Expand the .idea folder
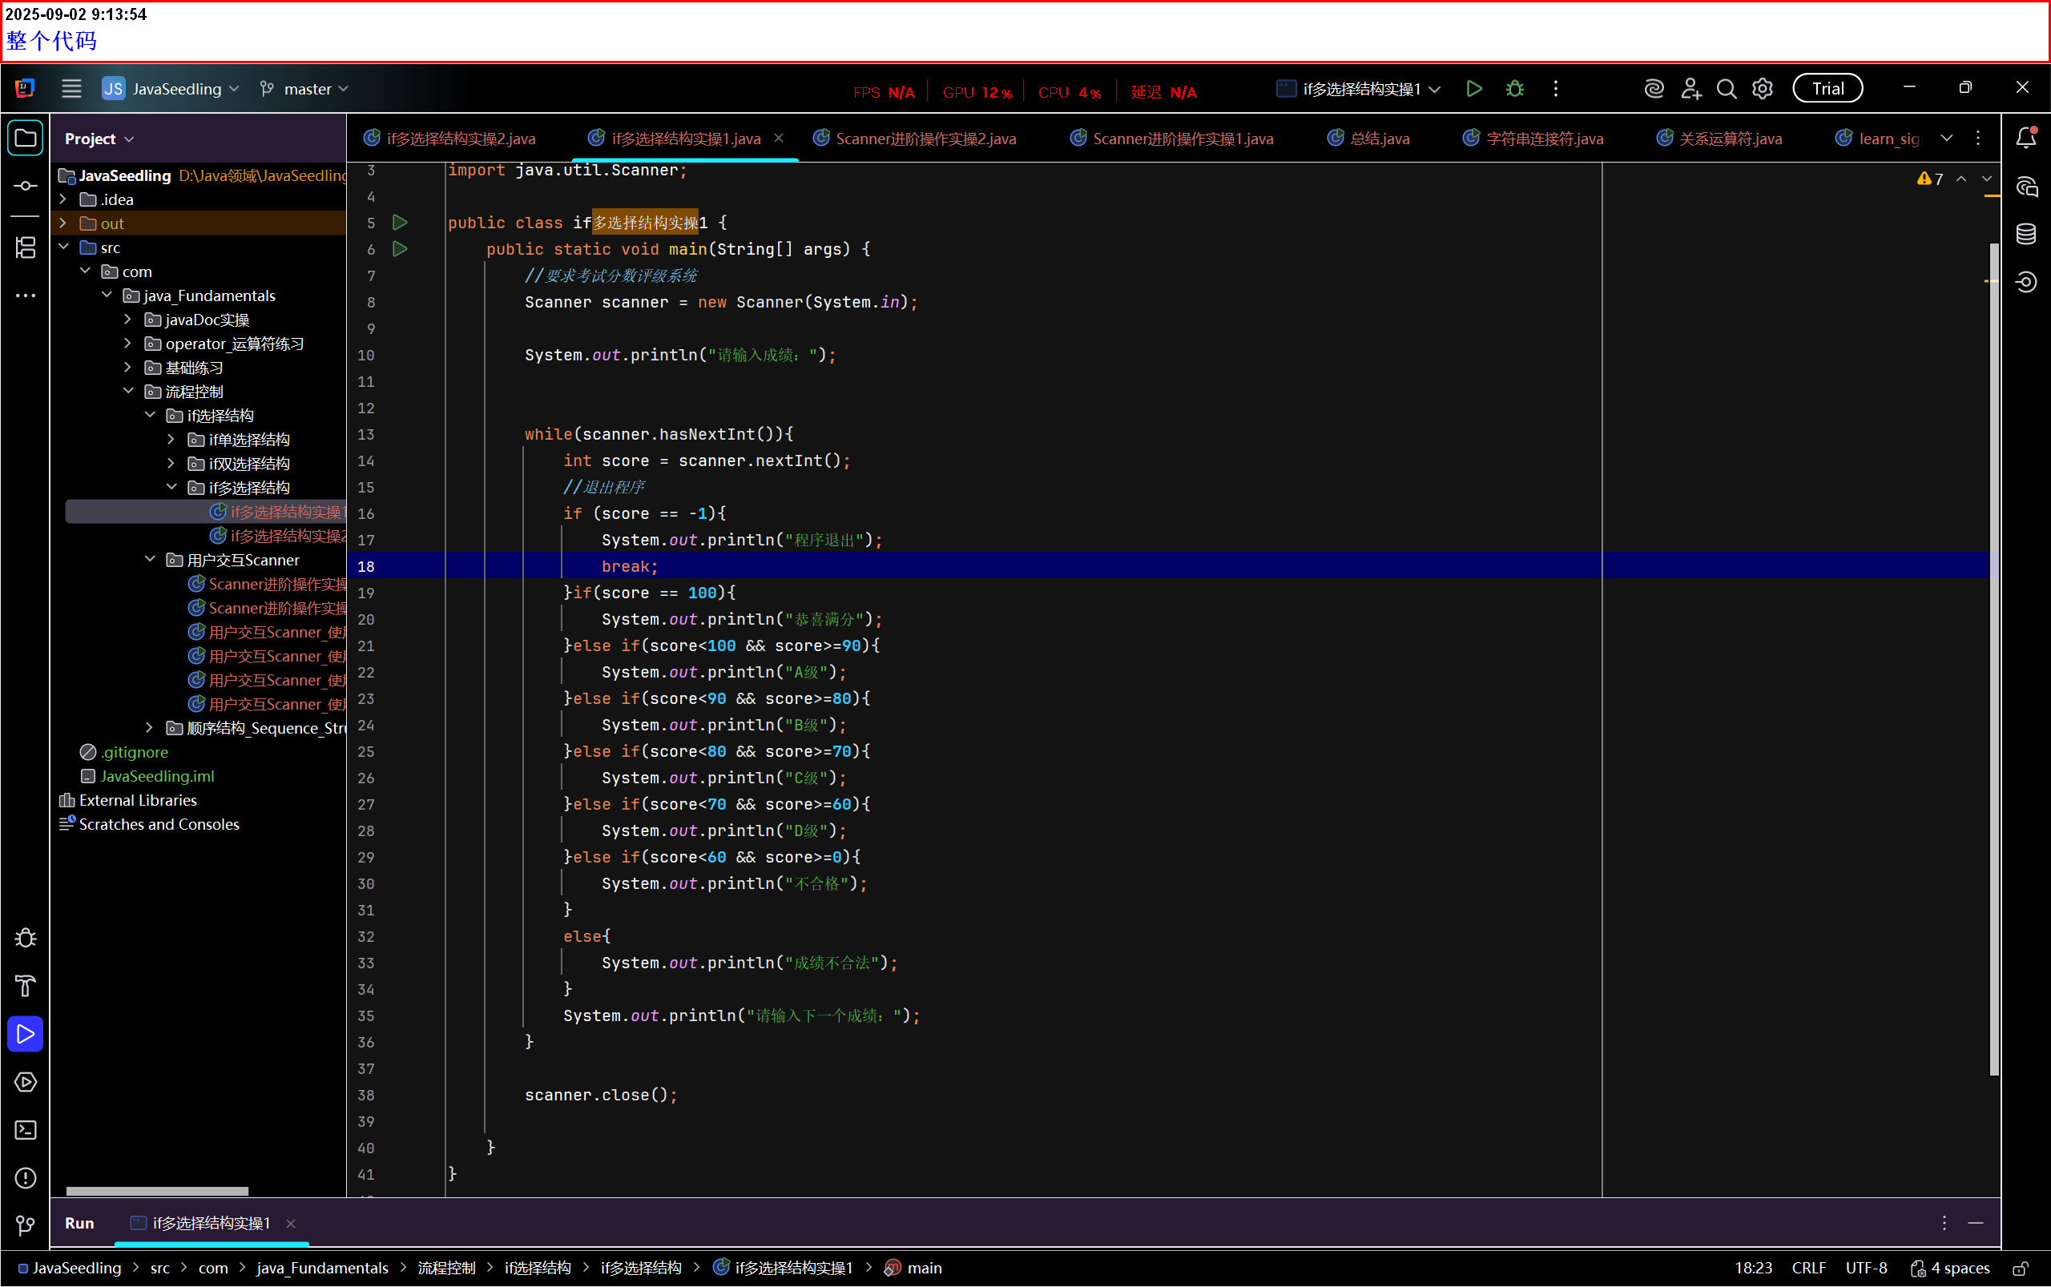Image resolution: width=2051 pixels, height=1287 pixels. (63, 199)
